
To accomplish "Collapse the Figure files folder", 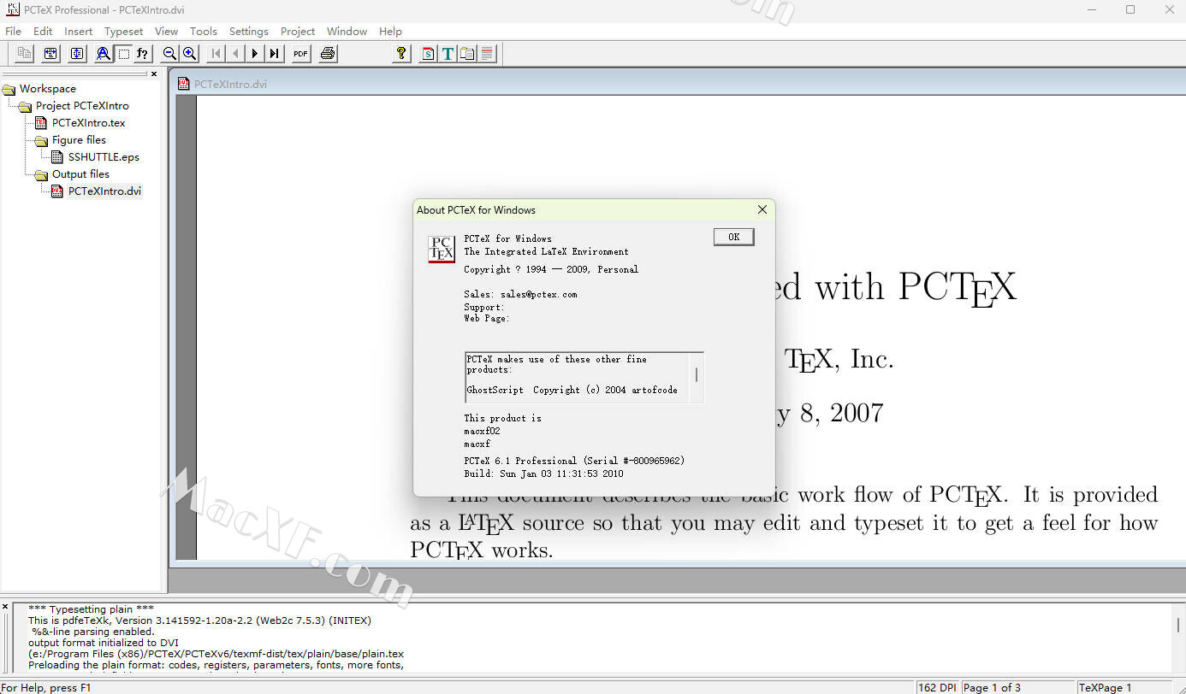I will pos(40,140).
